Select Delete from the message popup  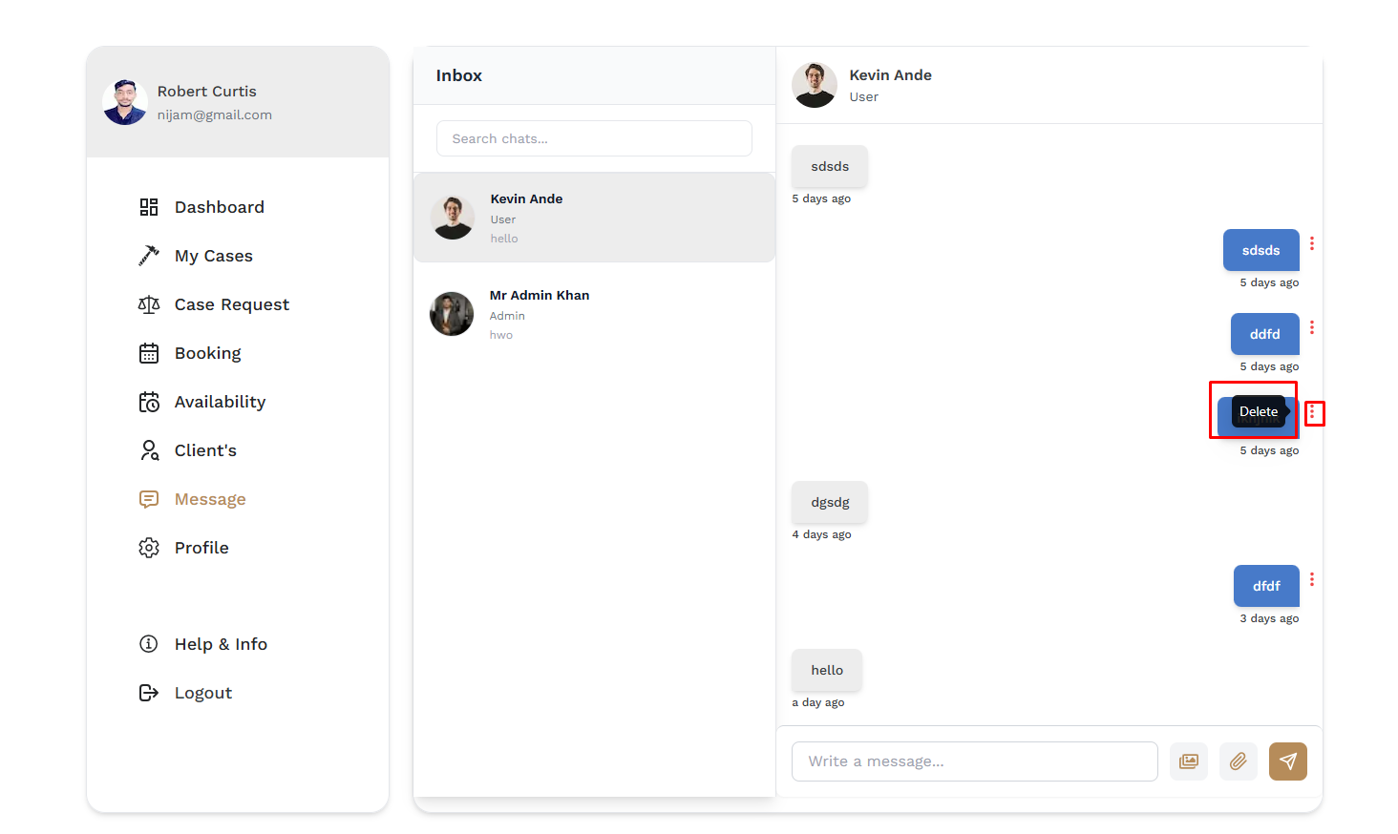(x=1259, y=411)
